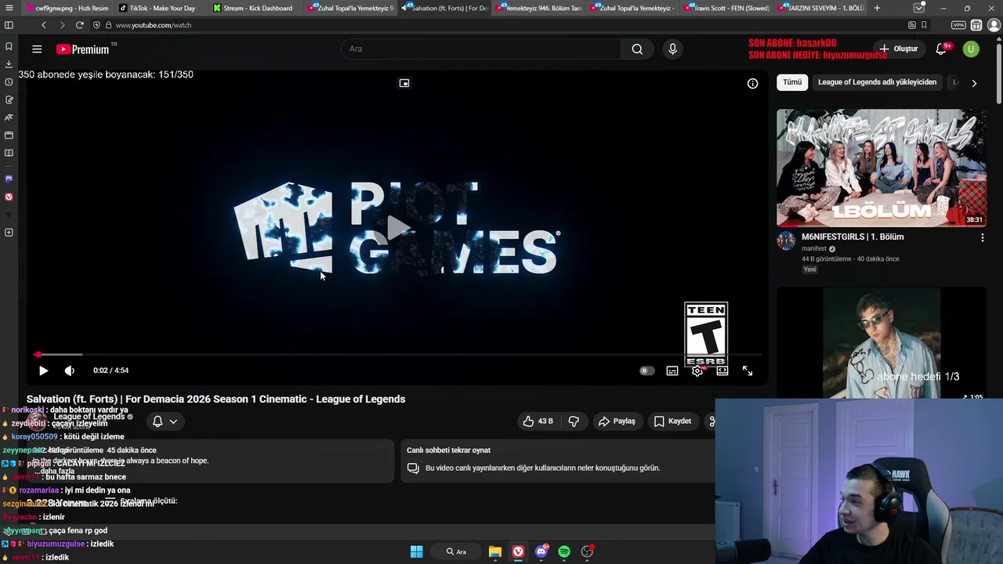
Task: Click Canlı sohbeti tekrar oynat panel
Action: (557, 461)
